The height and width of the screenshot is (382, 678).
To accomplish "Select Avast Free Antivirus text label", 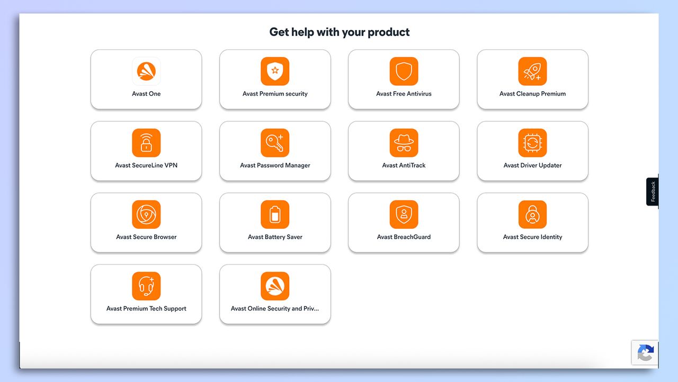I will [x=404, y=94].
